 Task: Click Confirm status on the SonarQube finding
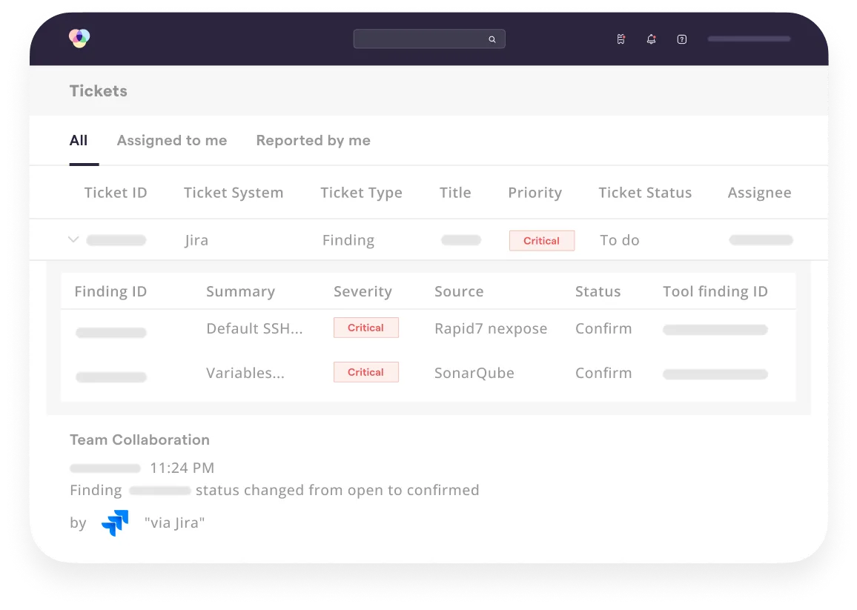pyautogui.click(x=603, y=373)
